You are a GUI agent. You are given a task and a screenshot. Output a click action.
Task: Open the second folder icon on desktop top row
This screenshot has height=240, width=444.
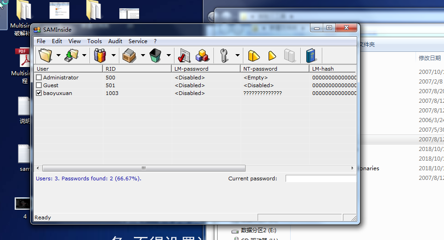[x=94, y=10]
